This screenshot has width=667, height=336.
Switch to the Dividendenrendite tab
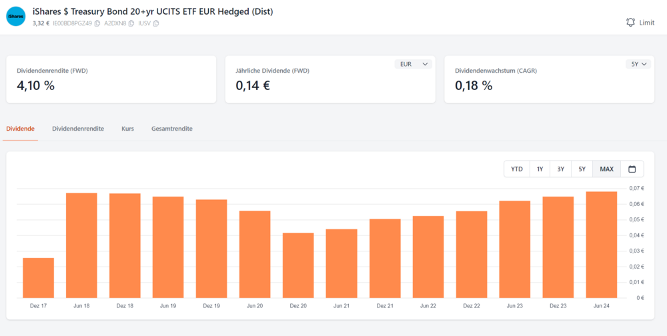tap(78, 129)
